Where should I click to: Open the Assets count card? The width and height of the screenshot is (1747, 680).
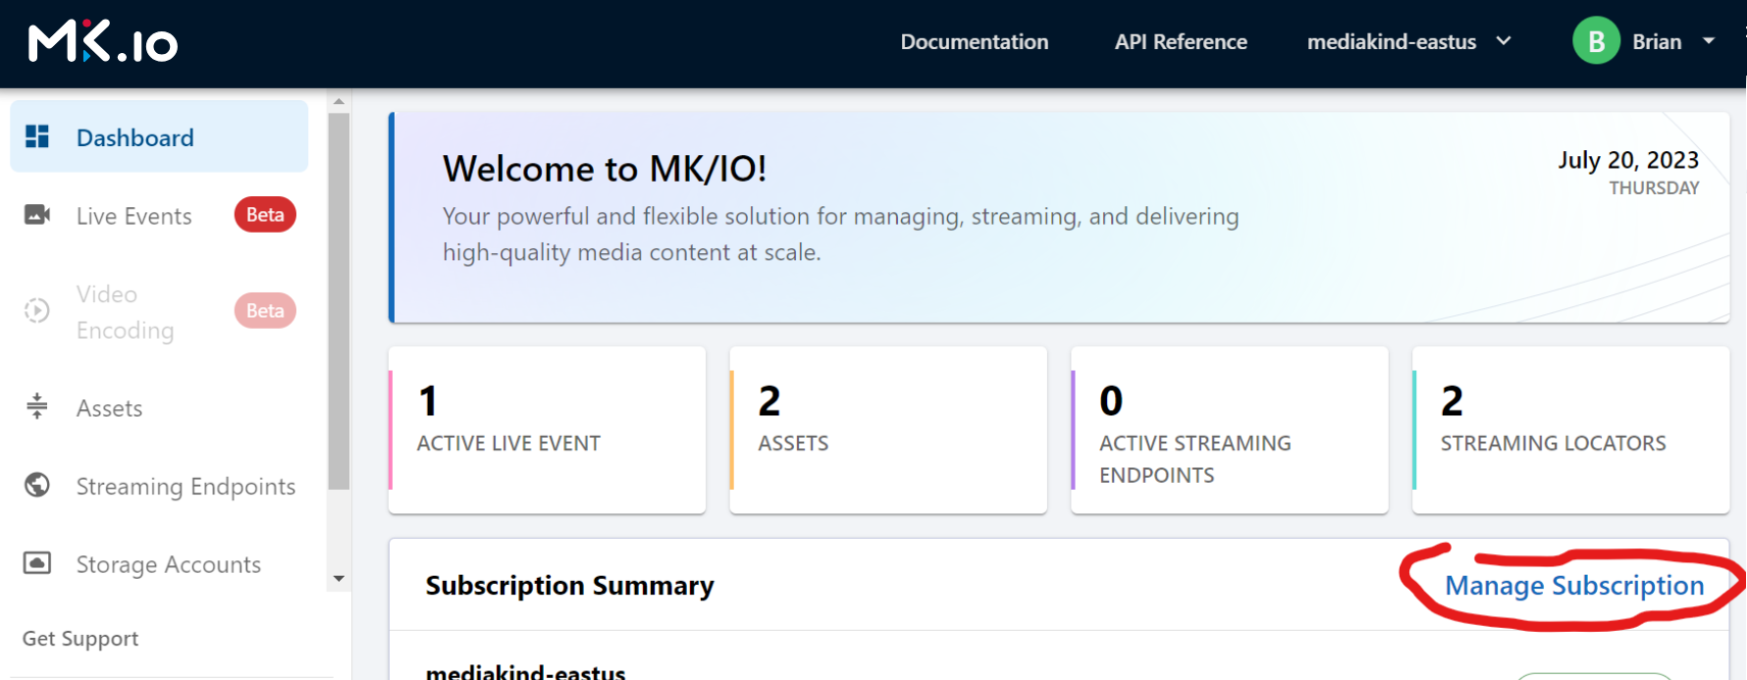pyautogui.click(x=888, y=430)
